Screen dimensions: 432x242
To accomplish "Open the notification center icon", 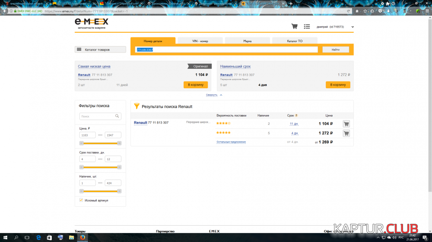I will (x=425, y=238).
